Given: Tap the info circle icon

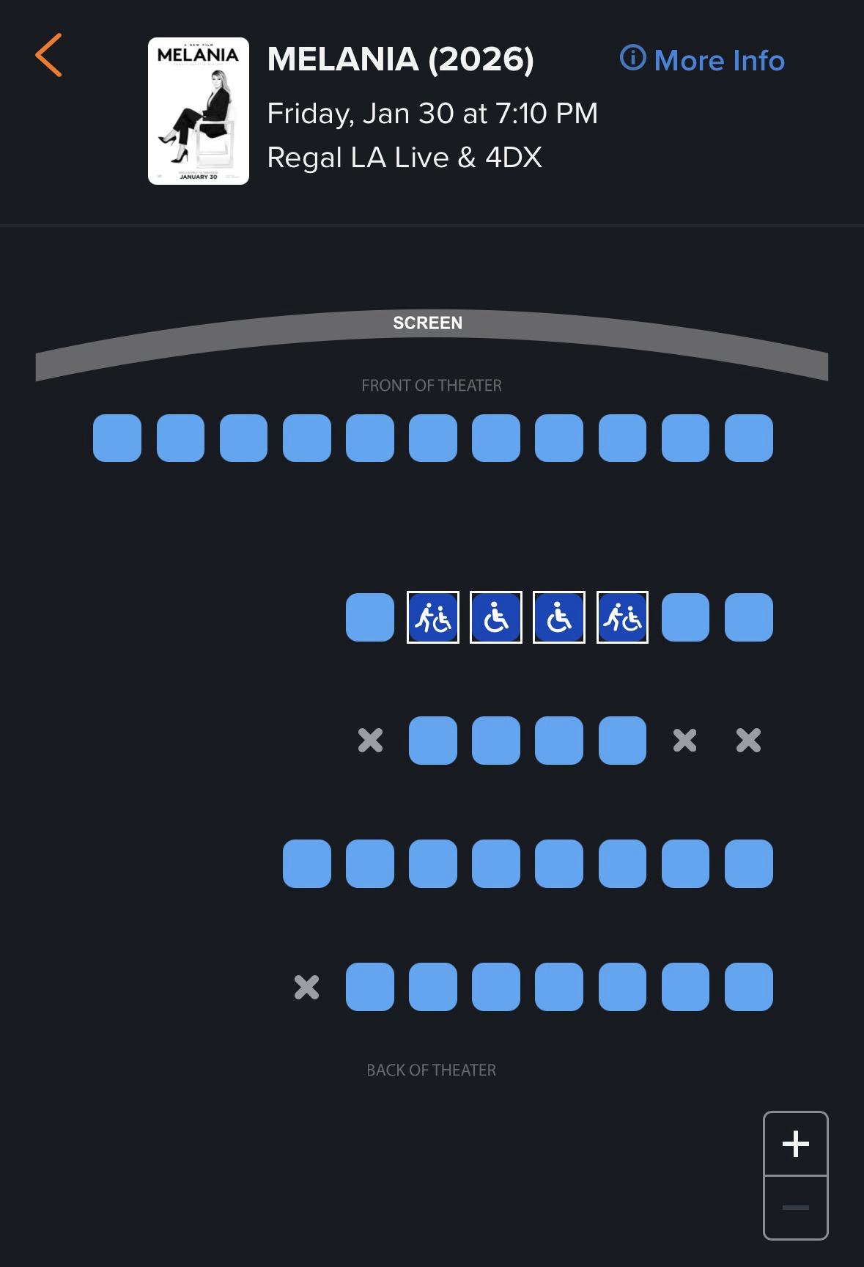Looking at the screenshot, I should point(632,58).
